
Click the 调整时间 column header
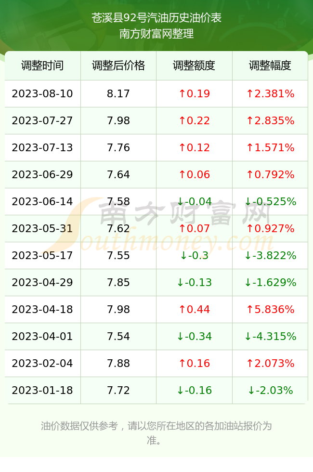pos(42,66)
